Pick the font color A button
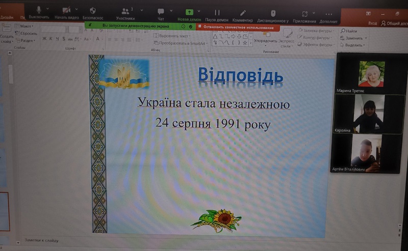This screenshot has height=251, width=408. (97, 39)
